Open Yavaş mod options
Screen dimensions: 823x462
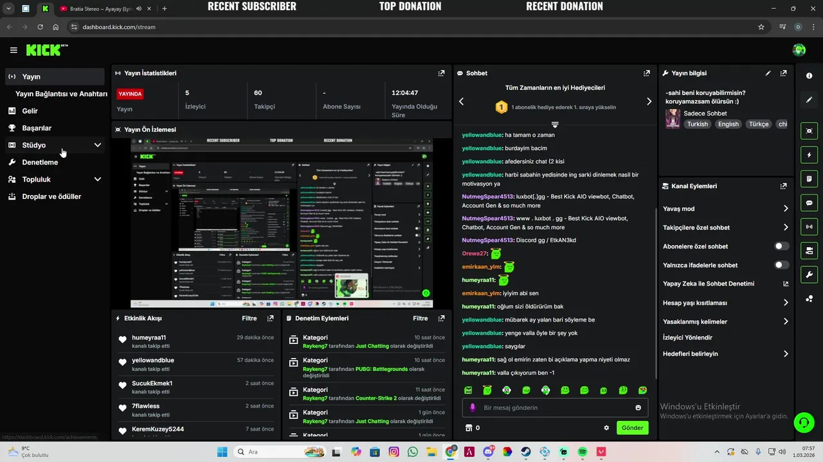(725, 209)
